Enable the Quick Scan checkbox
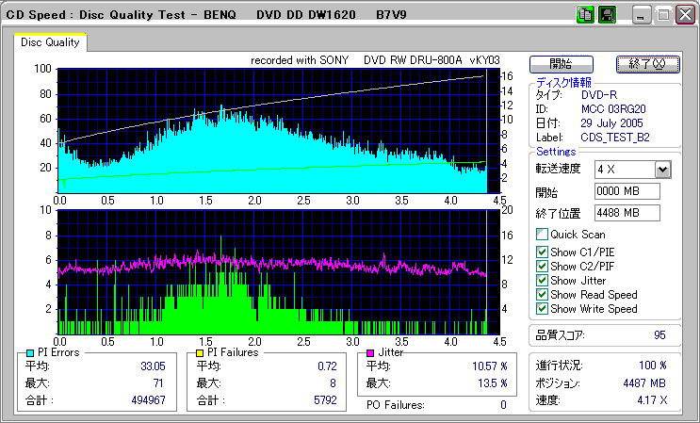The width and height of the screenshot is (700, 423). pyautogui.click(x=542, y=235)
